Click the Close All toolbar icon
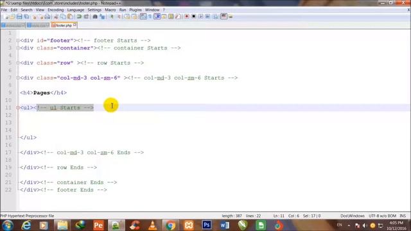The height and width of the screenshot is (231, 411). (x=41, y=17)
